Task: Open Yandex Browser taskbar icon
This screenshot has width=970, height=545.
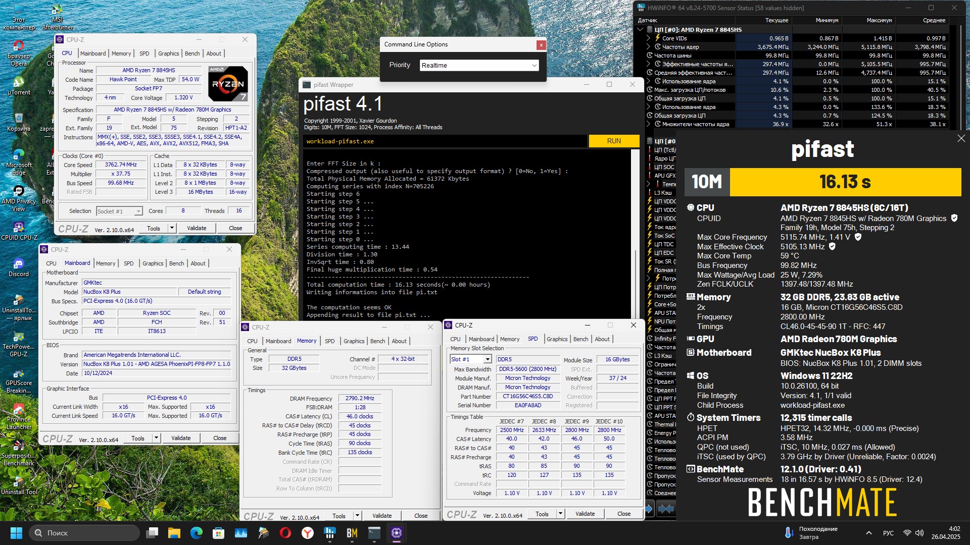Action: pos(308,533)
